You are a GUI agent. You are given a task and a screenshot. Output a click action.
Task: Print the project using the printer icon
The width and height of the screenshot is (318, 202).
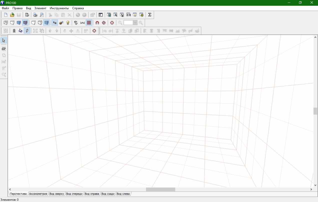point(35,15)
